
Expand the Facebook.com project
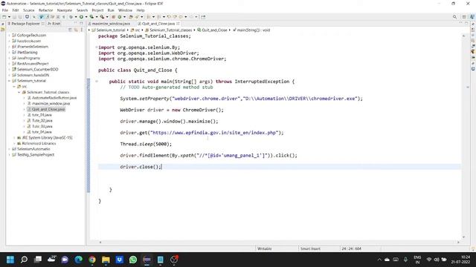pyautogui.click(x=9, y=41)
